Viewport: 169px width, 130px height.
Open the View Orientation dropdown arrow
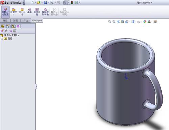point(129,22)
